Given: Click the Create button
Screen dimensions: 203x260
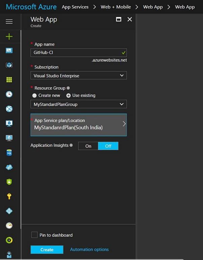Looking at the screenshot, I should coord(47,250).
